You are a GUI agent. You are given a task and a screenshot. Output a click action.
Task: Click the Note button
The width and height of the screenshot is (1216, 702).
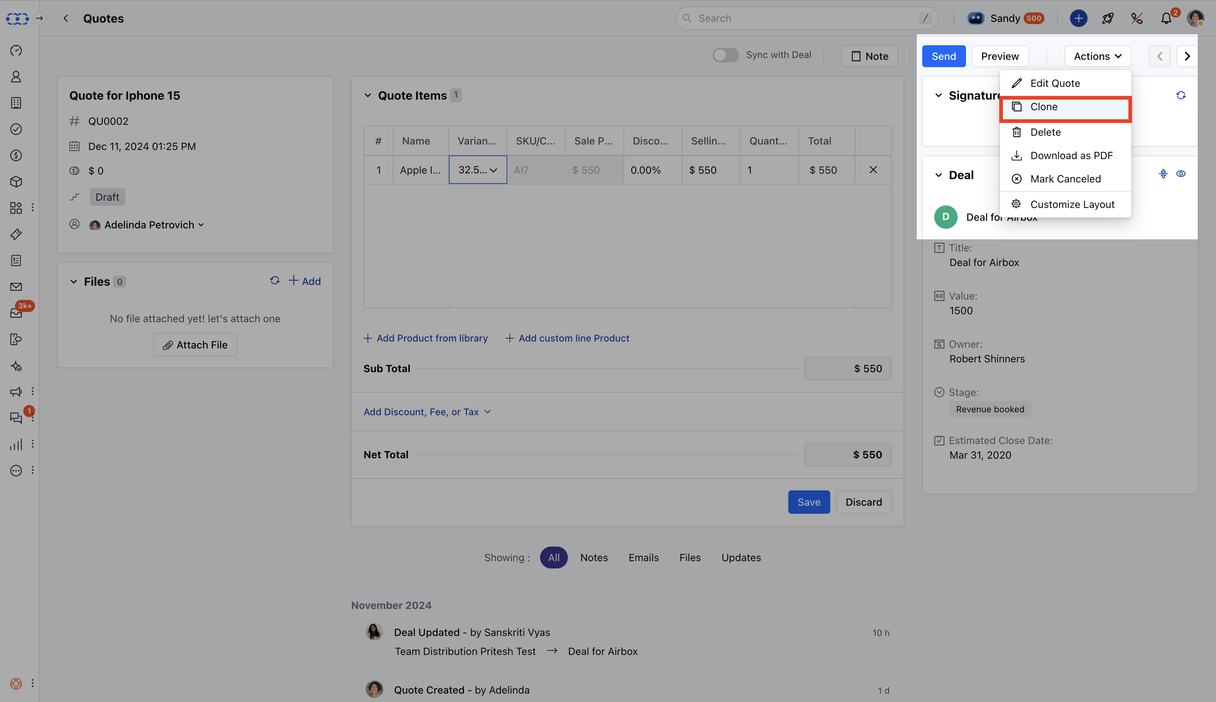pos(869,57)
